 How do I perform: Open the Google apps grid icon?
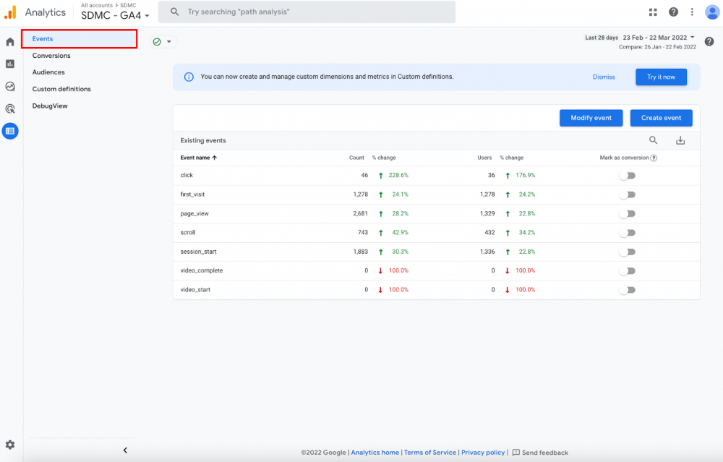(x=653, y=12)
